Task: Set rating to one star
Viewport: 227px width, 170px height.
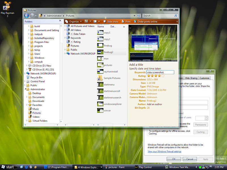Action: (x=148, y=76)
